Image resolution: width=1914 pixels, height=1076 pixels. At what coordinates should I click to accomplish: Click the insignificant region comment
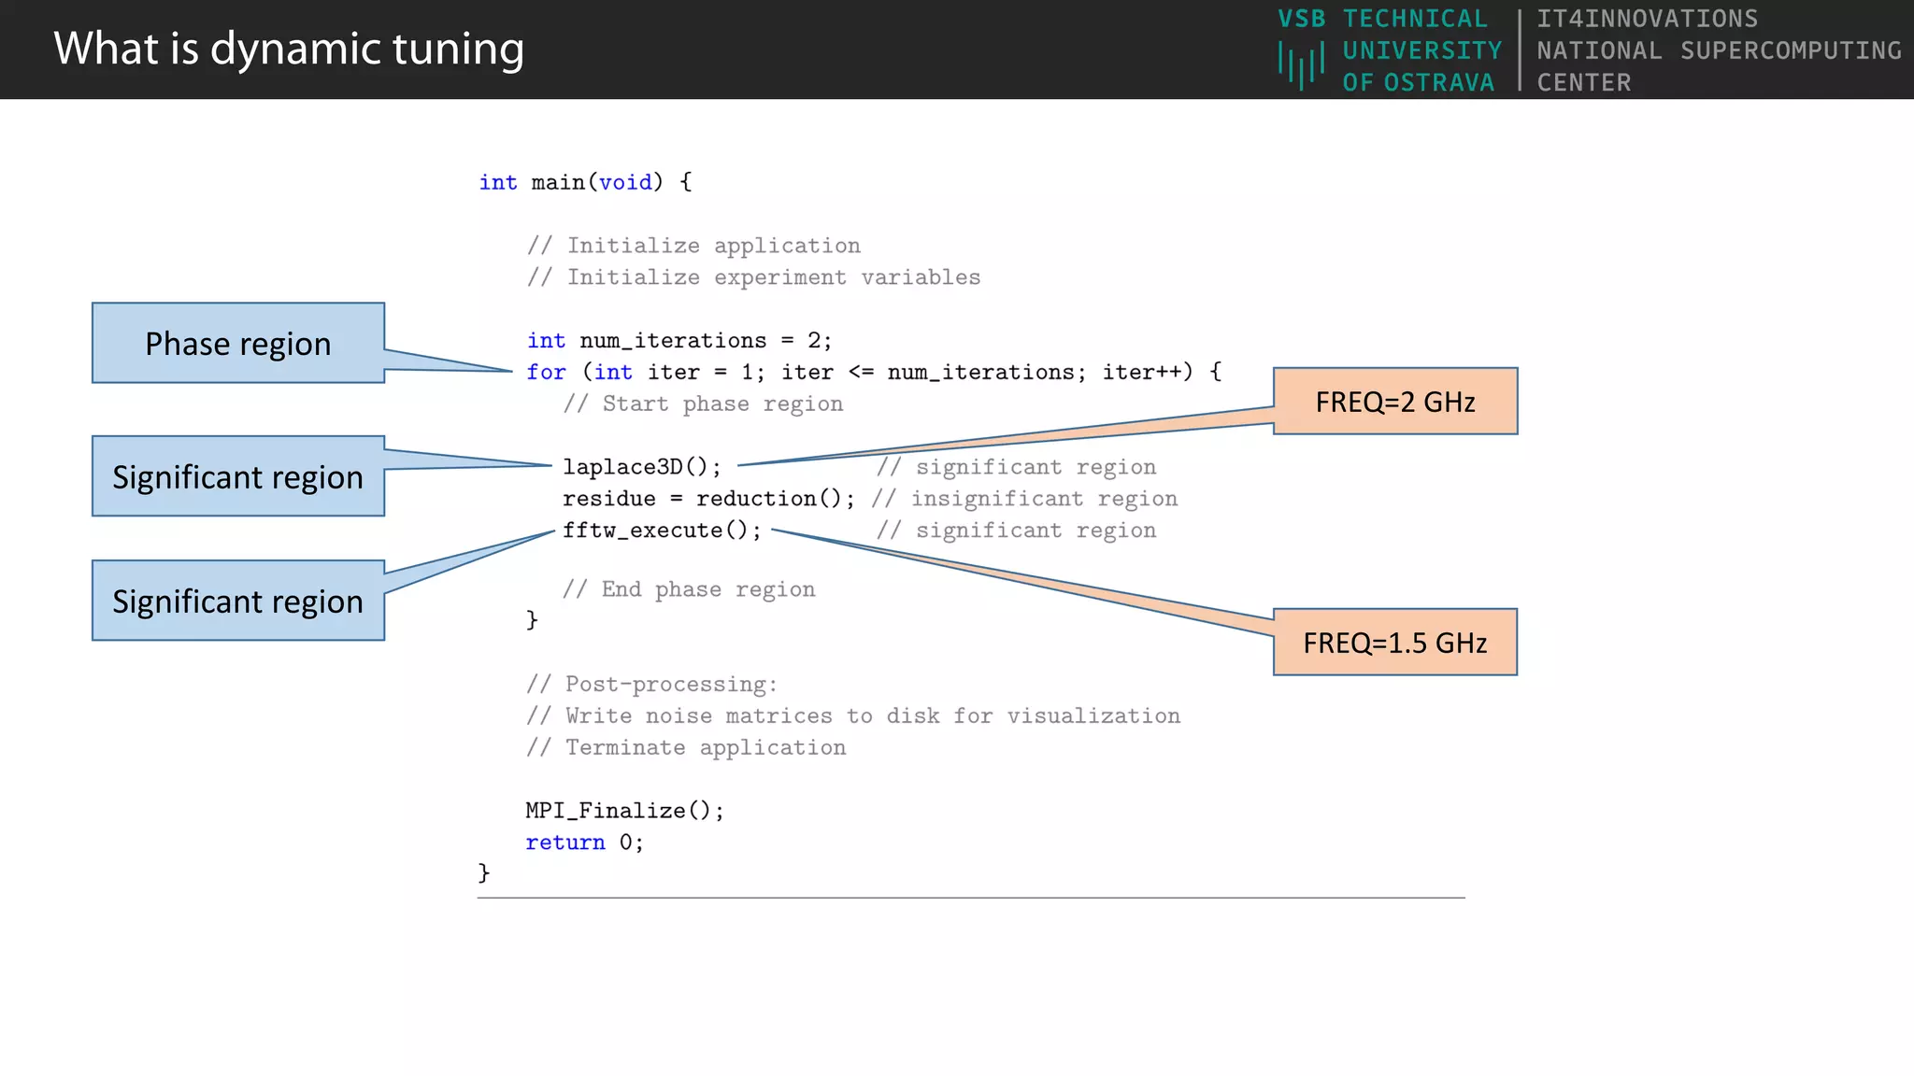coord(1024,499)
